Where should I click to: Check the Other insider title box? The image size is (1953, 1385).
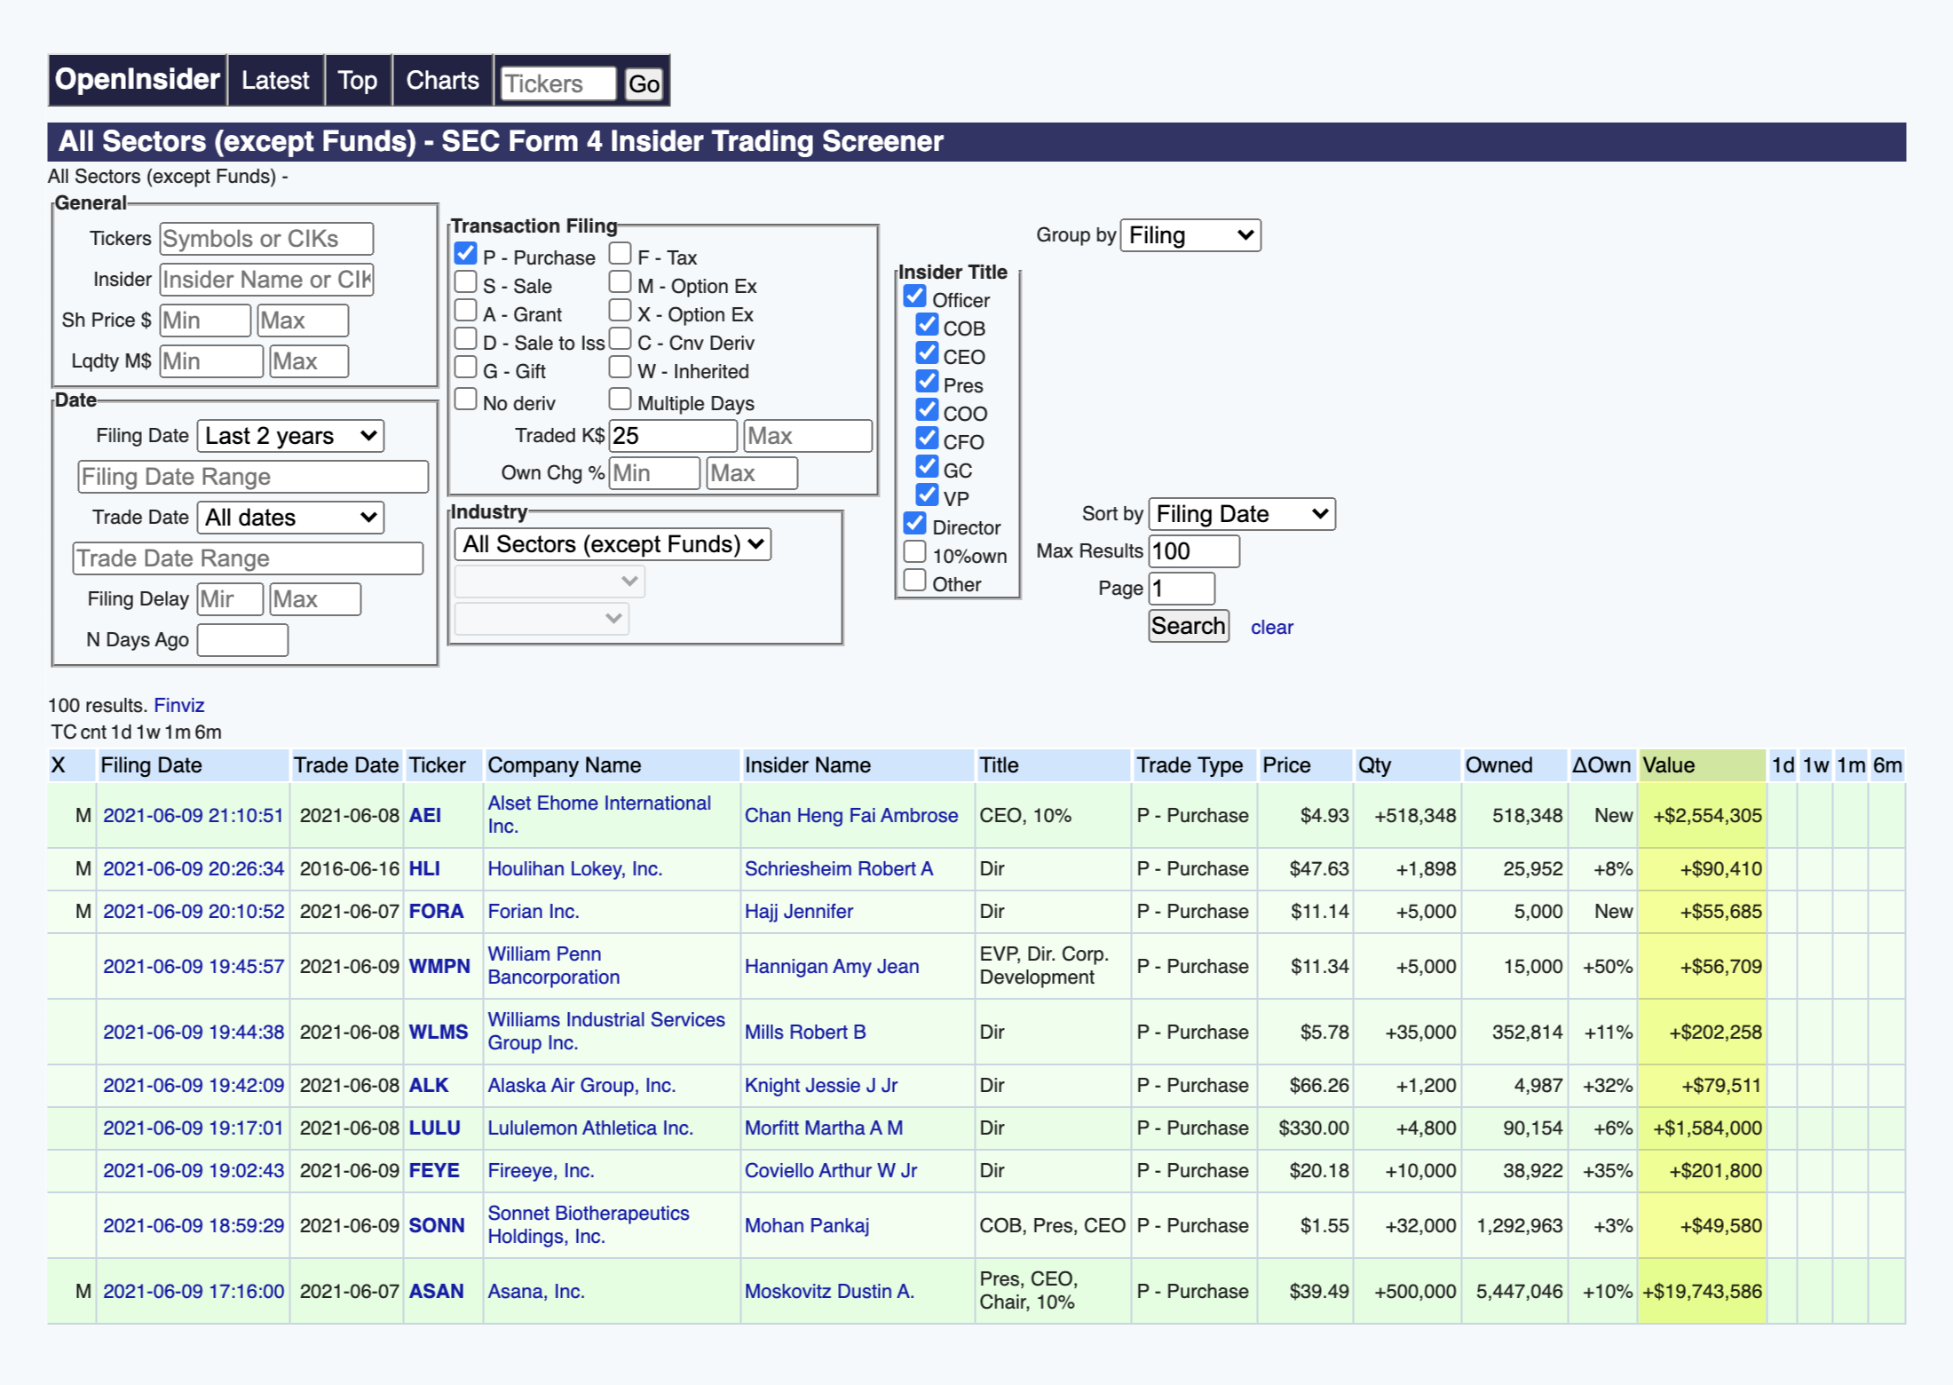click(914, 581)
